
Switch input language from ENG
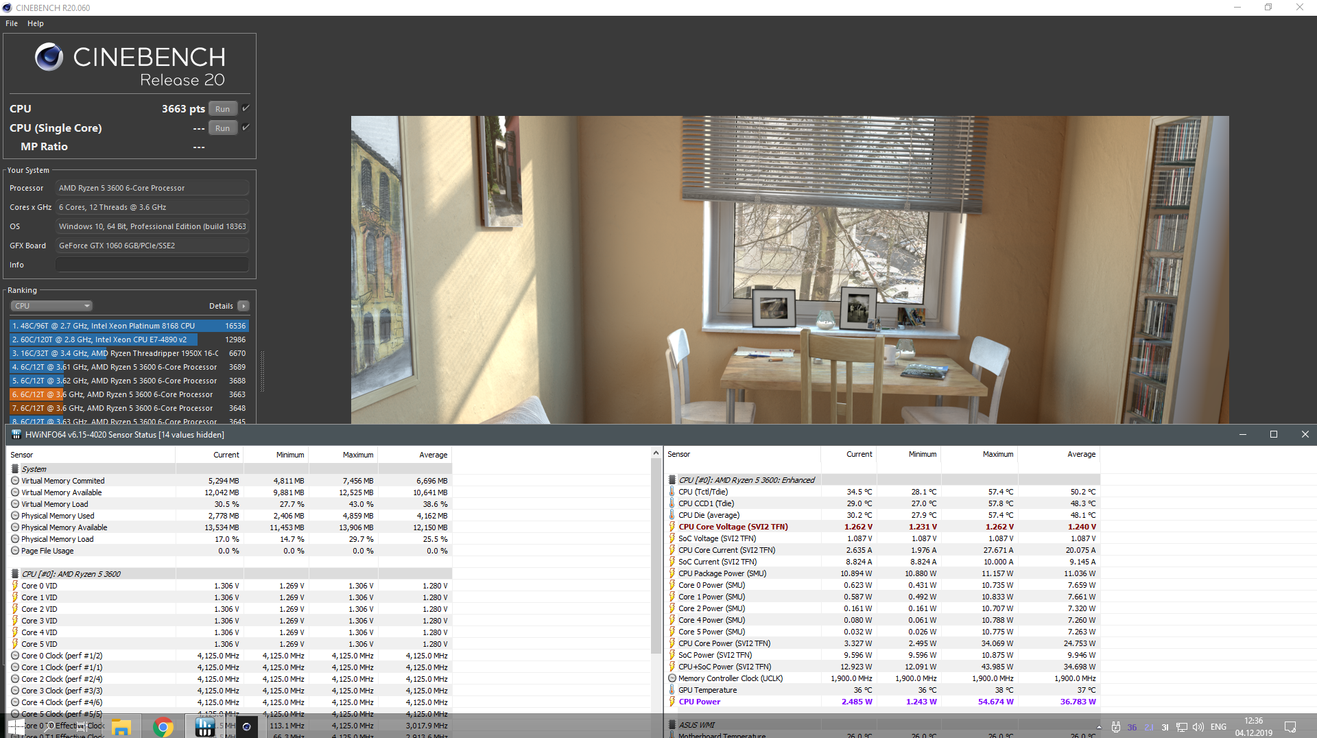(x=1218, y=727)
